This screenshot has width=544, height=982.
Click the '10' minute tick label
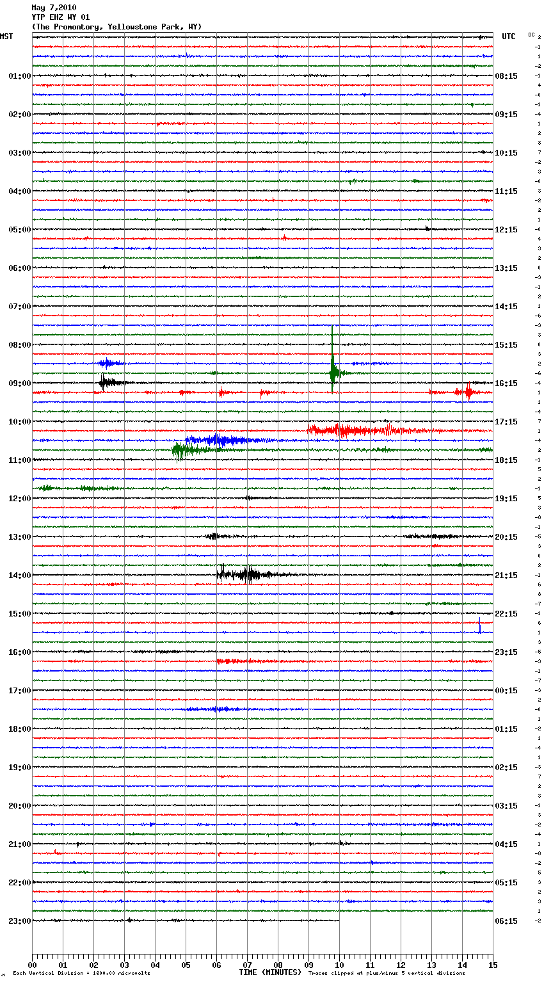(x=339, y=965)
